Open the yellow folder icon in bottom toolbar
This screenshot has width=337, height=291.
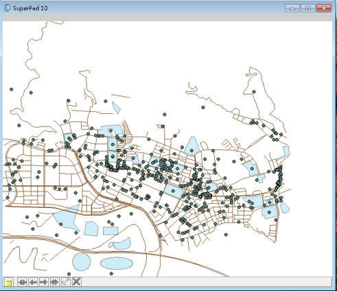pos(9,282)
